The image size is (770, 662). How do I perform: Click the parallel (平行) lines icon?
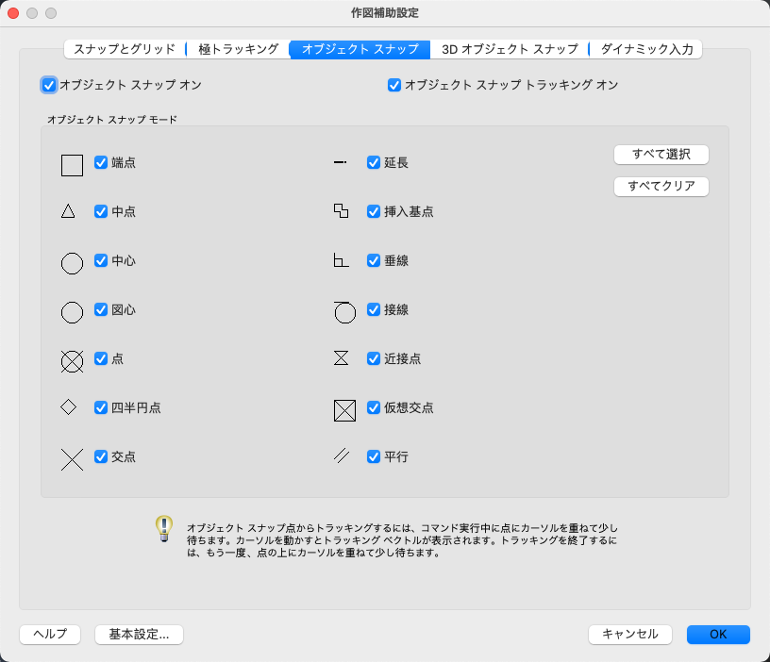click(x=342, y=455)
